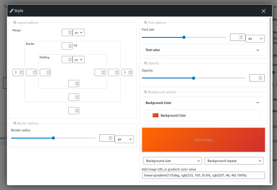Click the Border radius number field
Viewport: 277px width, 190px height.
107,138
